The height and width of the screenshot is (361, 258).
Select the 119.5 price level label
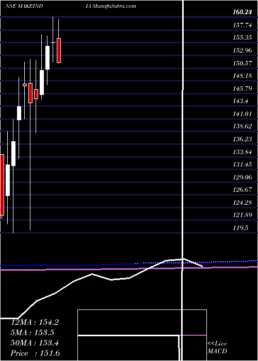pos(240,228)
